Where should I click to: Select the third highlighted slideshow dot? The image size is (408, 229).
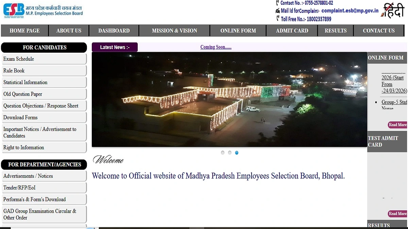237,153
